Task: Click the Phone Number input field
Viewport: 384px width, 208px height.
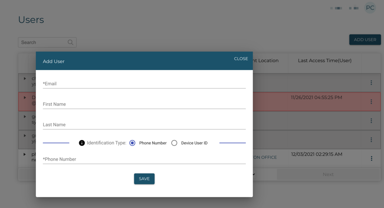Action: coord(144,159)
